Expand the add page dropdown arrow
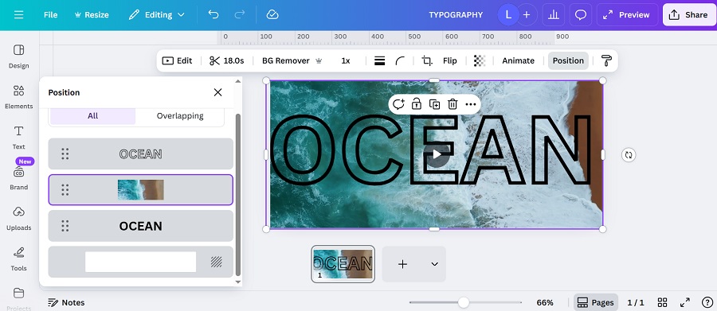The image size is (717, 311). pos(434,264)
